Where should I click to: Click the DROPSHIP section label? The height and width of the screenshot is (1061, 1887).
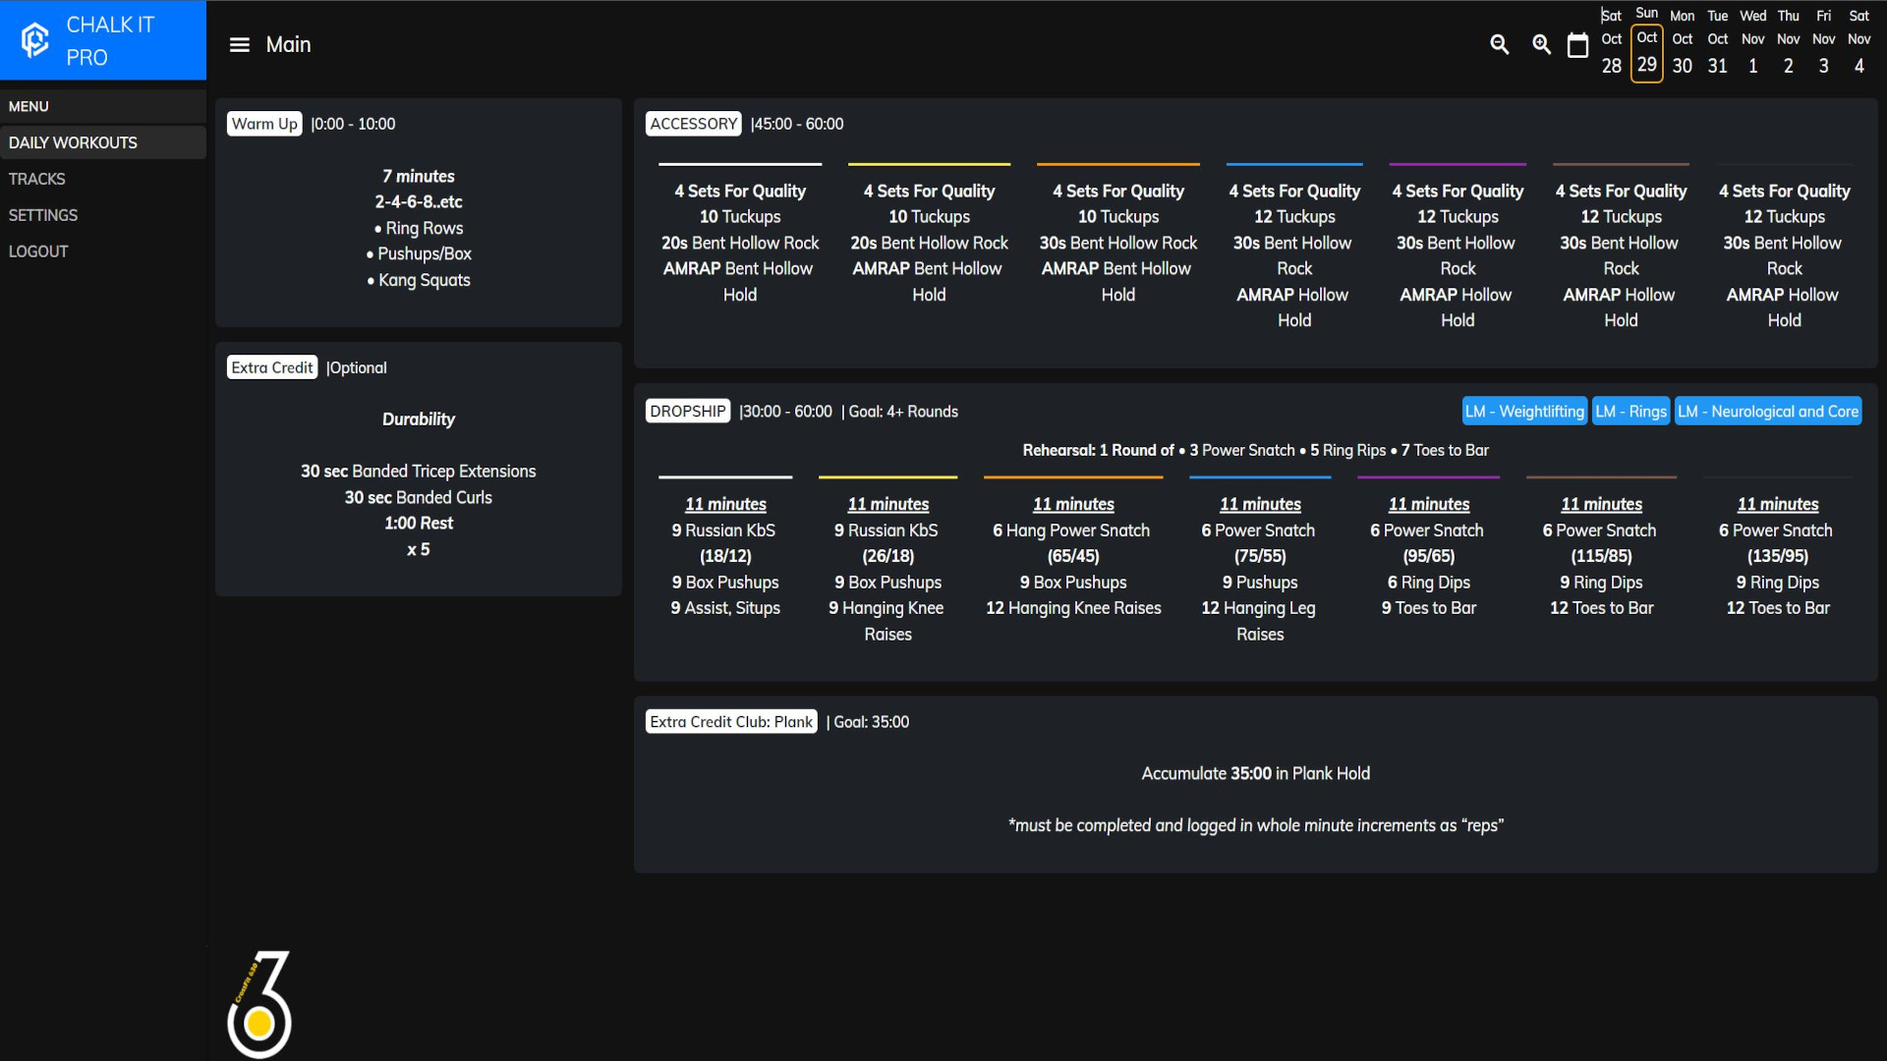(x=687, y=412)
